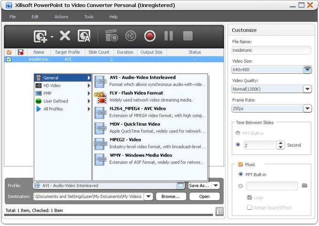The width and height of the screenshot is (319, 226).
Task: Choose WMV - Windows Media Video profile
Action: [x=150, y=159]
